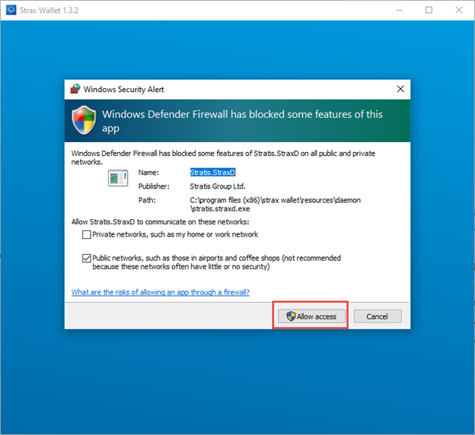Click the stratis.straxd.exe path text
475x435 pixels.
click(x=275, y=205)
